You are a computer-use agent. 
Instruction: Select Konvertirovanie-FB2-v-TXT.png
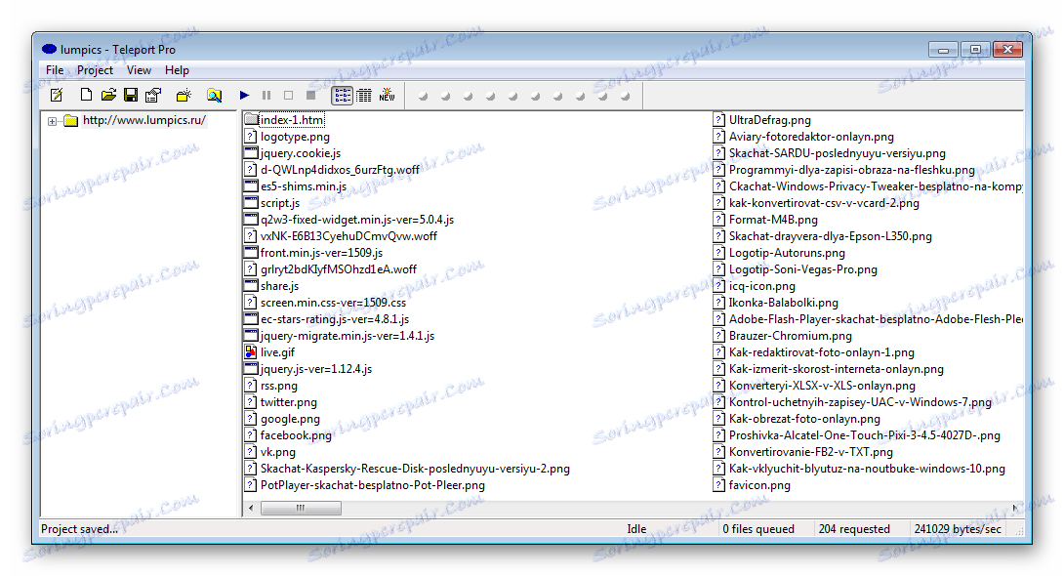pos(811,452)
